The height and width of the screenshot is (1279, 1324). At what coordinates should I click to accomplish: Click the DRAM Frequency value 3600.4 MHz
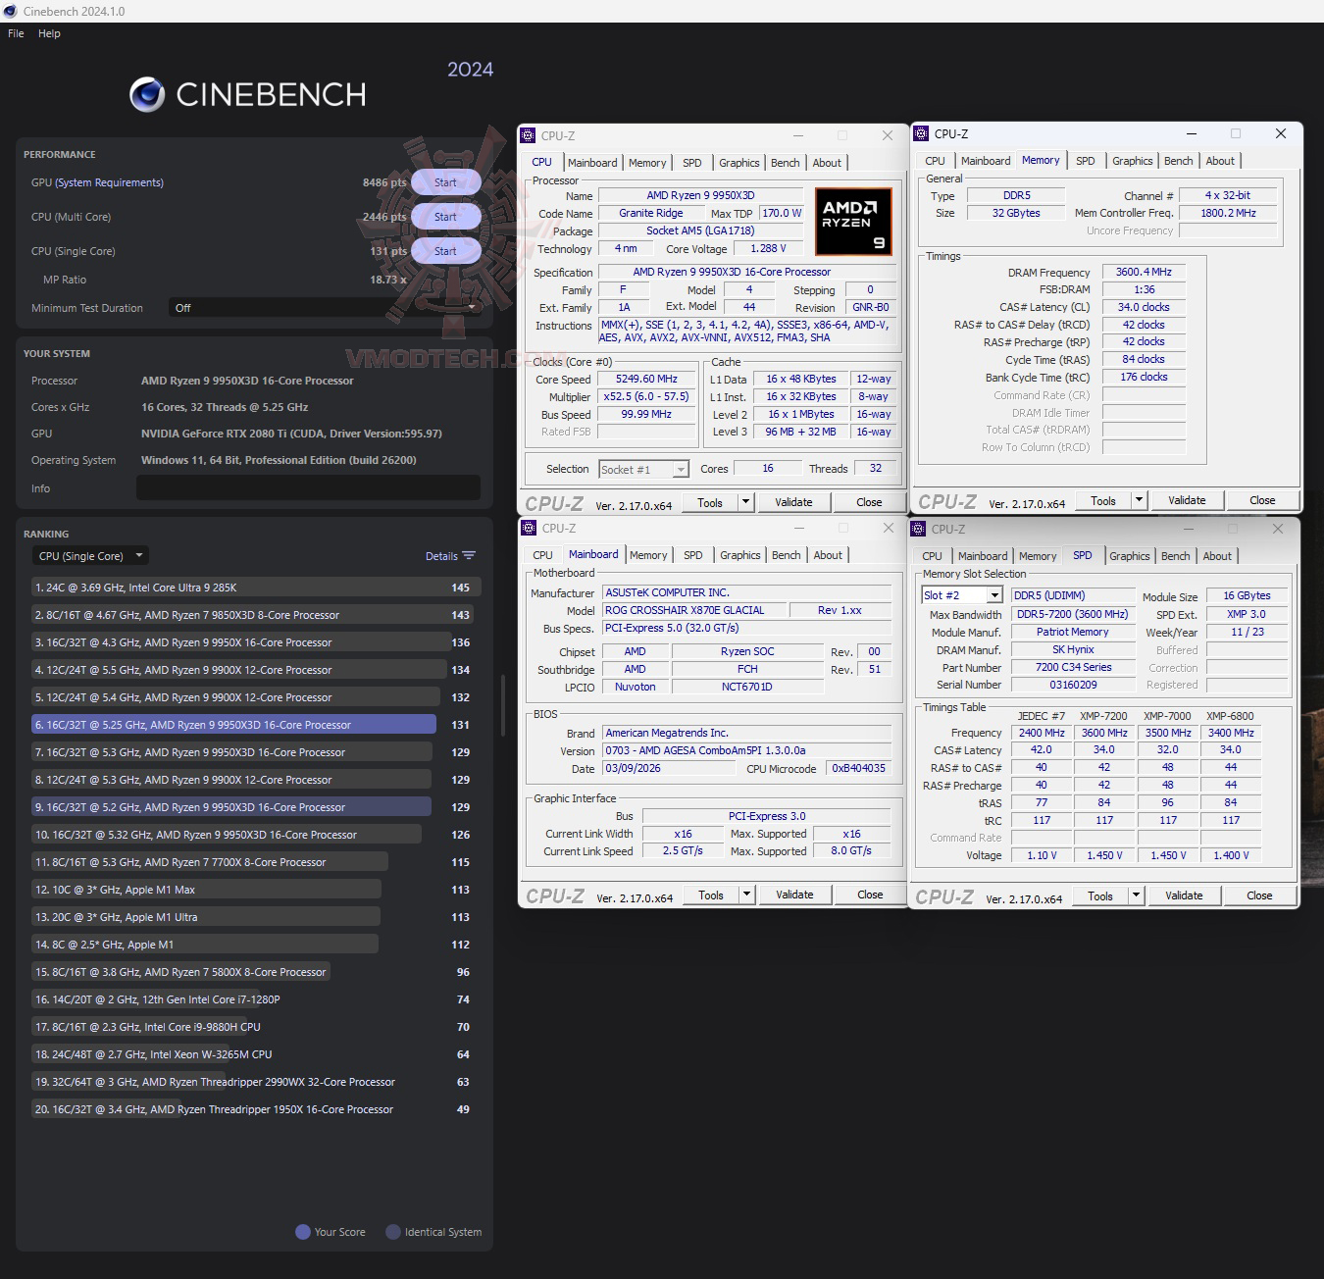pos(1144,273)
